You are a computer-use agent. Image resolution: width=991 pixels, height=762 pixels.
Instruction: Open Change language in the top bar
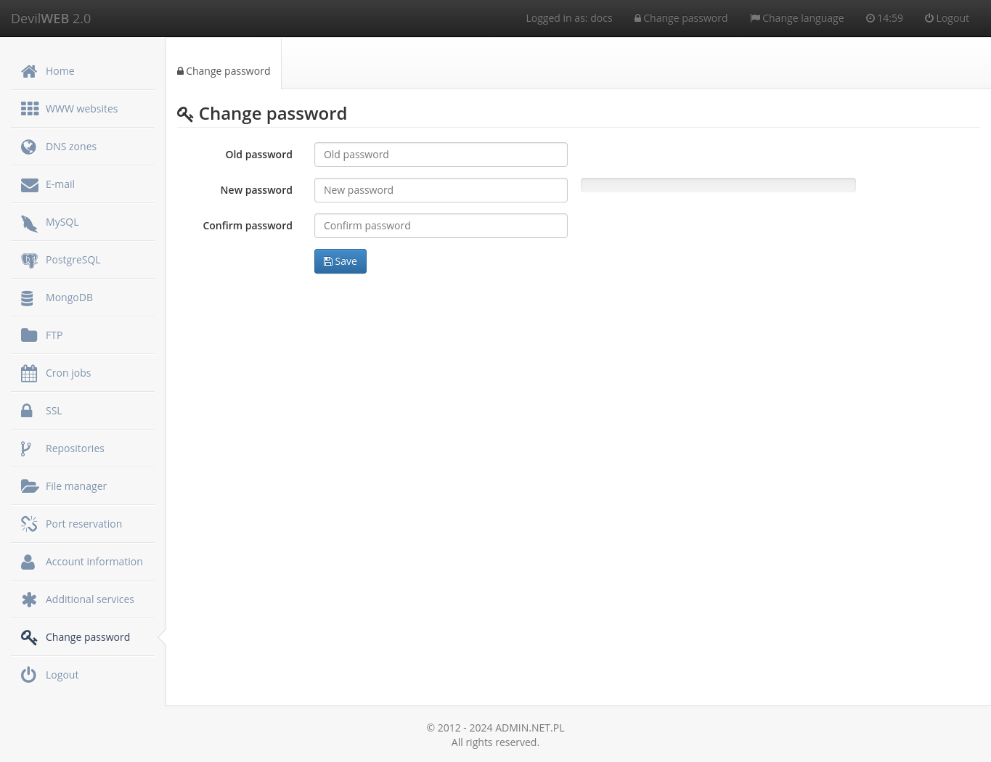coord(796,18)
